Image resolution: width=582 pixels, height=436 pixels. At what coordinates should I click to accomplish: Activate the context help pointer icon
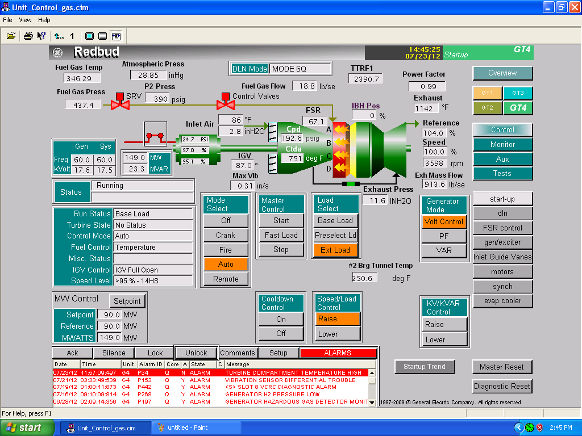pyautogui.click(x=41, y=36)
